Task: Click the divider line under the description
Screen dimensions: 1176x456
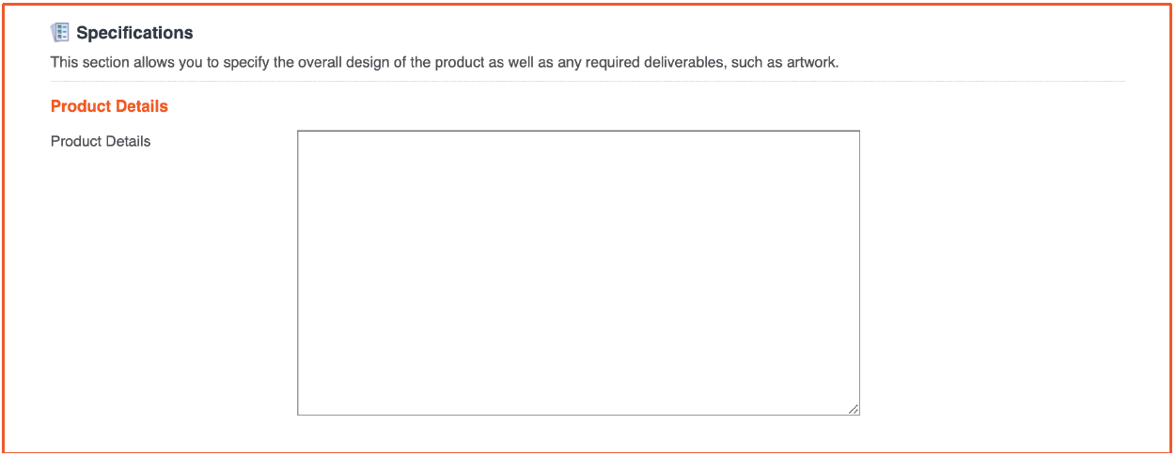Action: pos(588,82)
